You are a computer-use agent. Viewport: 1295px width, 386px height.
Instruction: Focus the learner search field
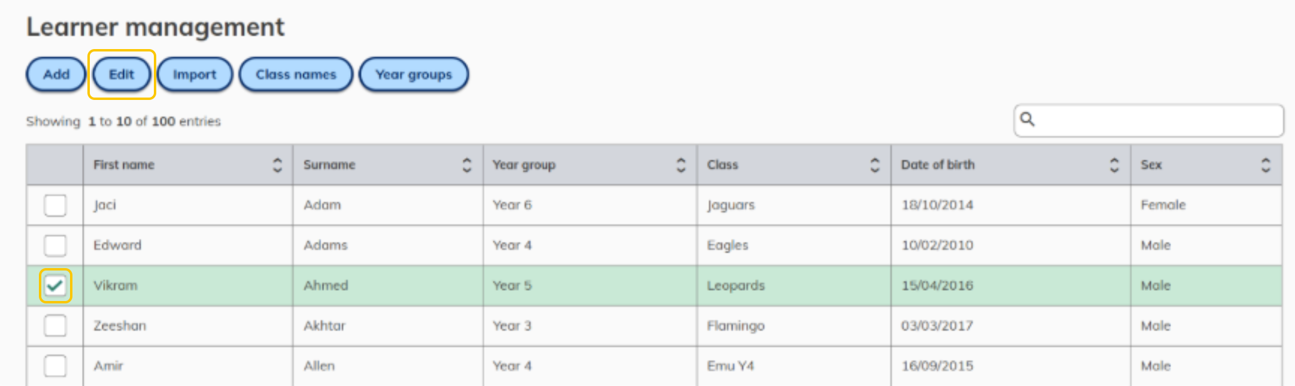(x=1149, y=120)
